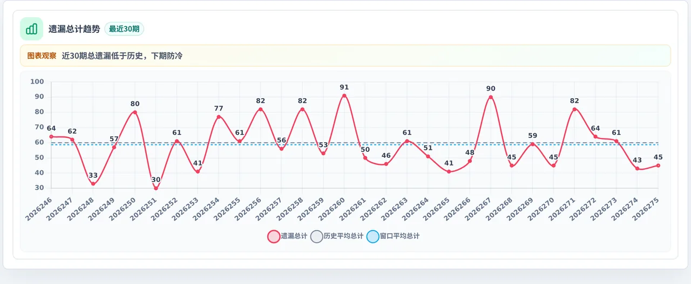Screen dimensions: 691x284
Task: Click data point labeled 43 at 2026274
Action: coord(637,169)
